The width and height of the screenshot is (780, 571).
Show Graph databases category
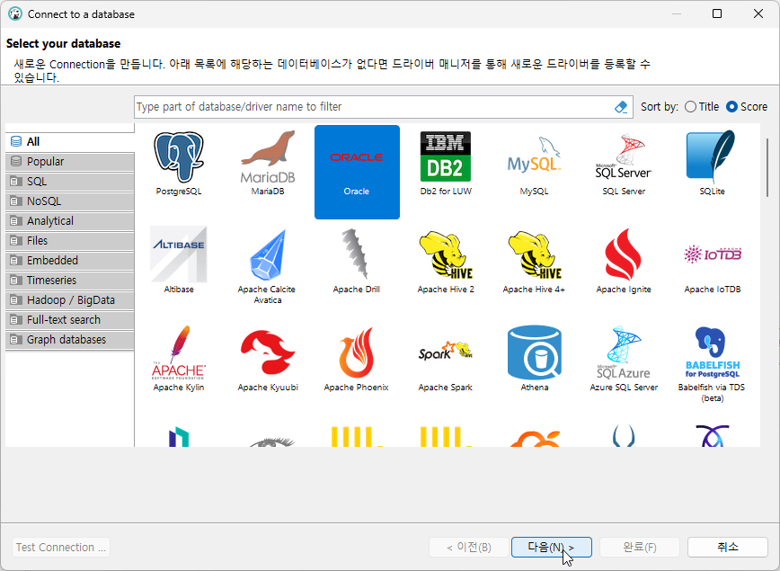click(x=70, y=340)
